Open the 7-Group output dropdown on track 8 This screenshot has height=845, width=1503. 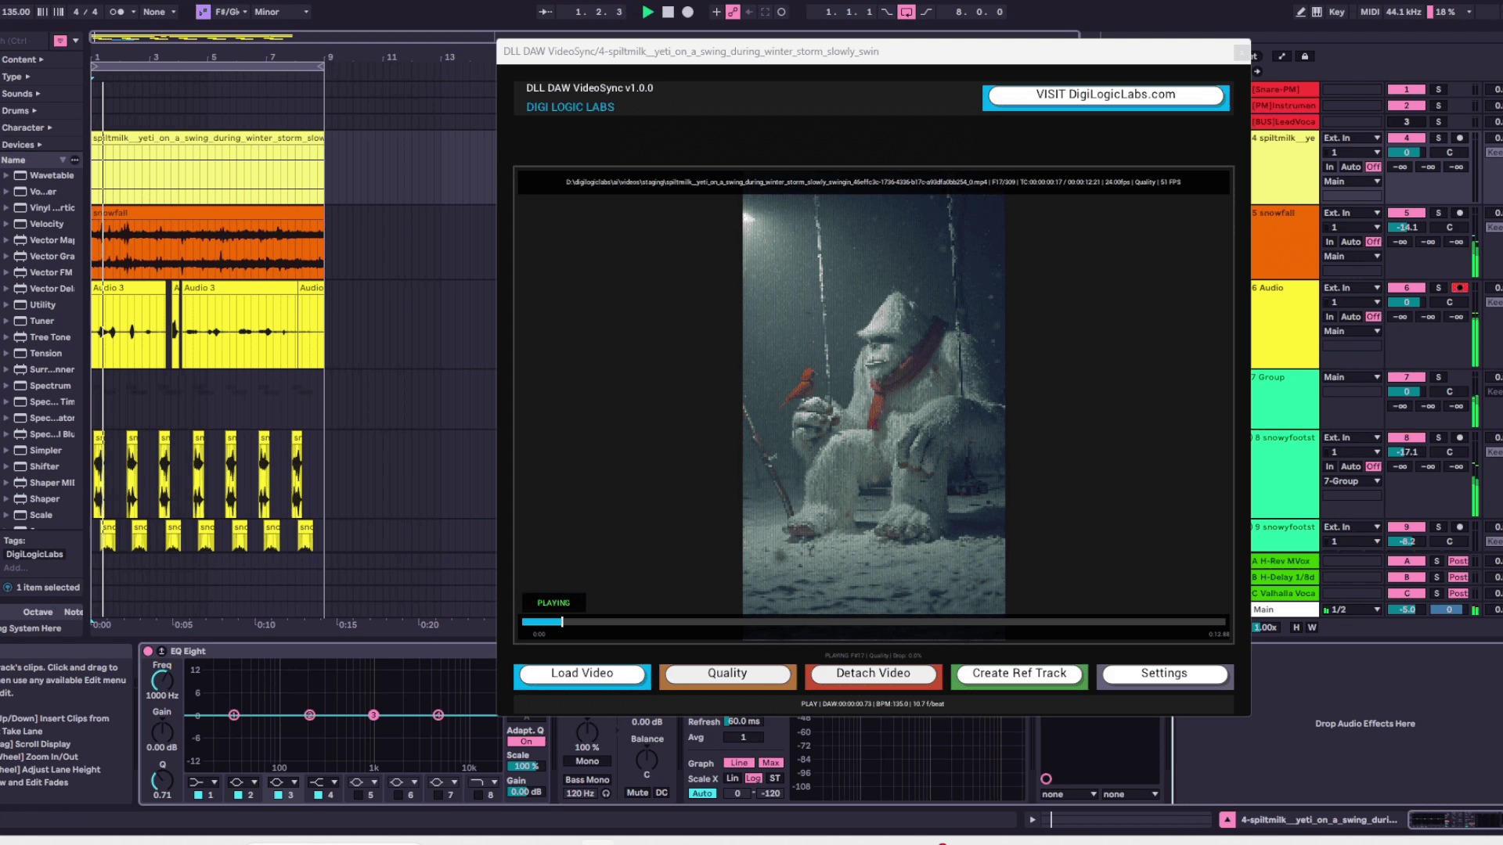coord(1352,481)
